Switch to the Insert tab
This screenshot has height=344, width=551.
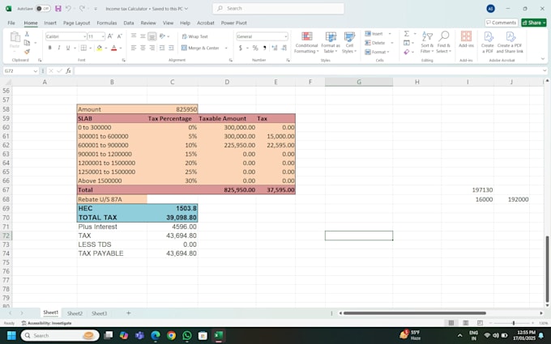click(x=50, y=23)
